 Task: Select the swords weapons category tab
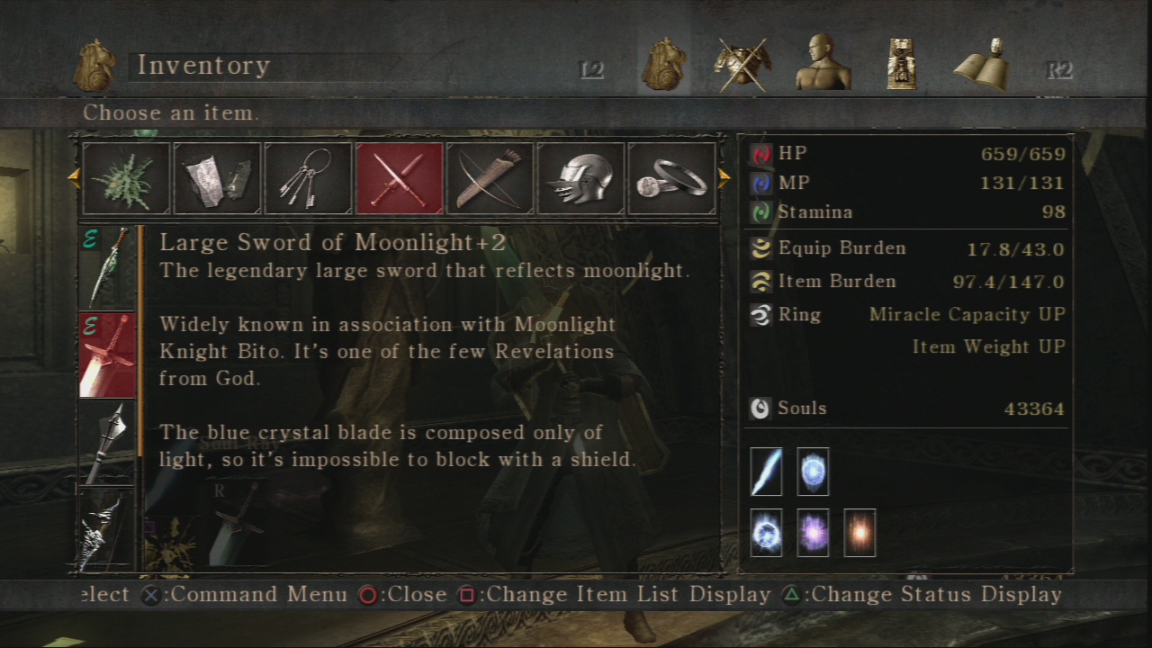pyautogui.click(x=399, y=178)
